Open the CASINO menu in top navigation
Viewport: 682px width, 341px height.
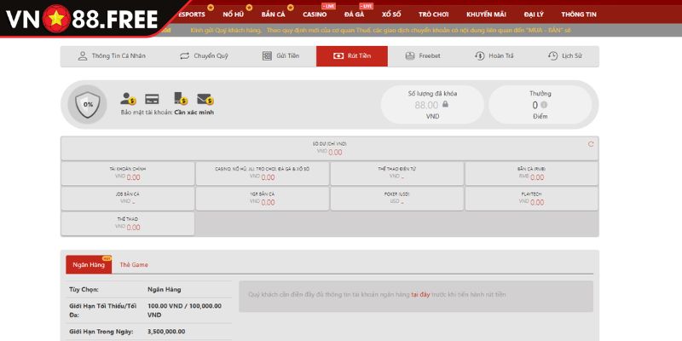[315, 14]
